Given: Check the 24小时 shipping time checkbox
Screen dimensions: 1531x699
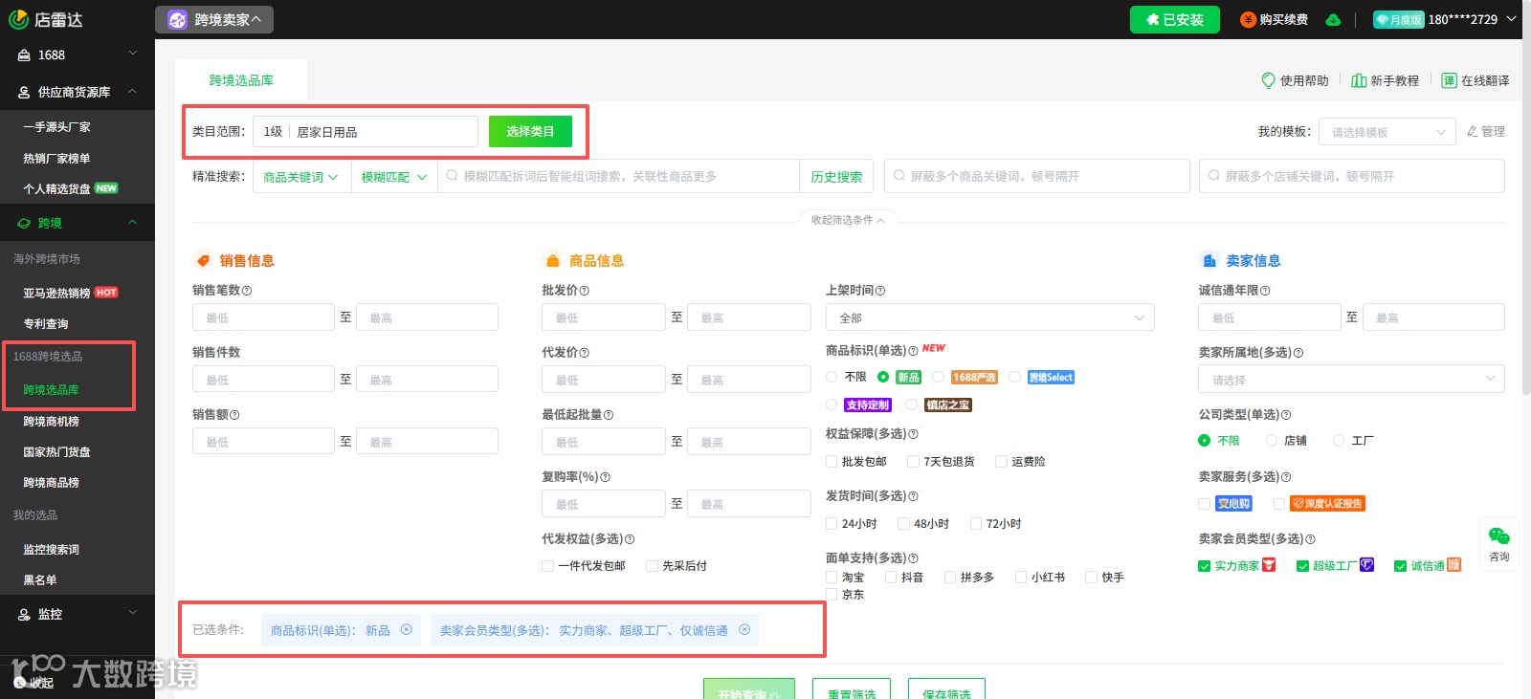Looking at the screenshot, I should click(832, 524).
